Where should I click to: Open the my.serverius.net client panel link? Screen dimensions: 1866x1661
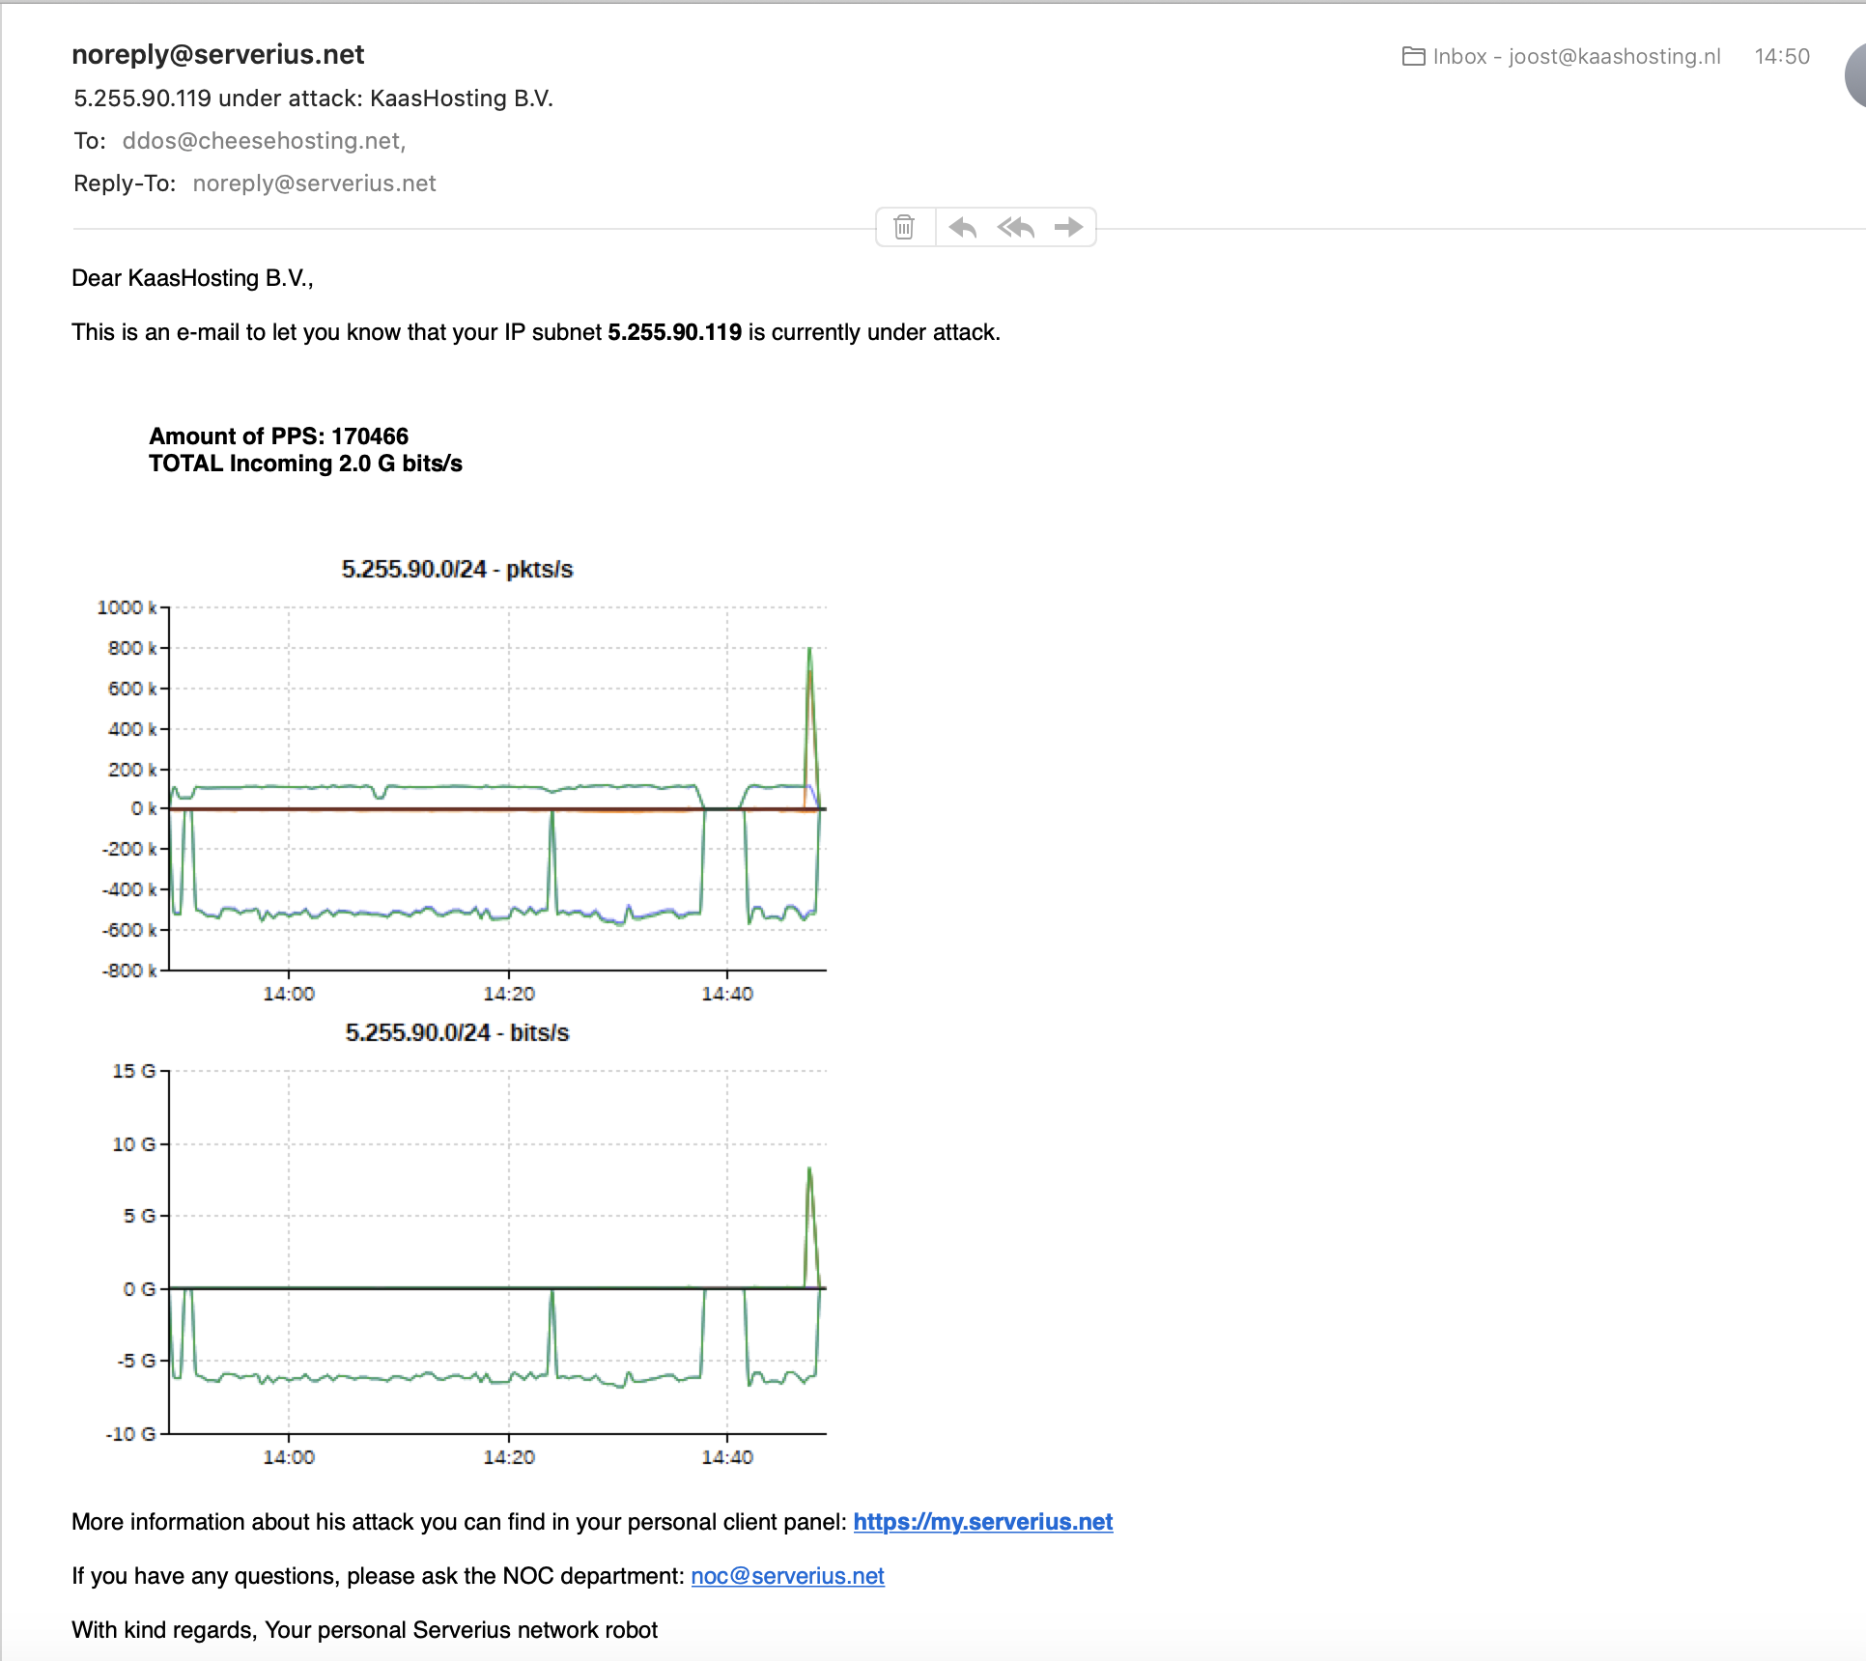pyautogui.click(x=982, y=1522)
